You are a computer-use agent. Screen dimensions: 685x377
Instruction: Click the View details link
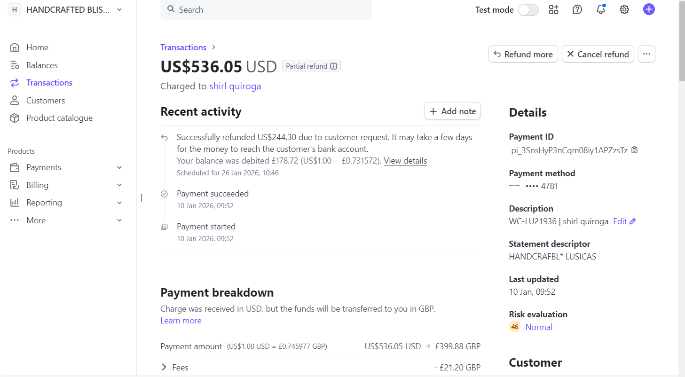coord(405,161)
